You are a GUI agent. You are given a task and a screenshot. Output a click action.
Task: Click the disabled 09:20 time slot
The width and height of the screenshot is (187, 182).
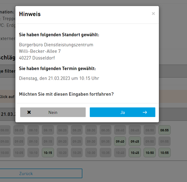(62, 141)
